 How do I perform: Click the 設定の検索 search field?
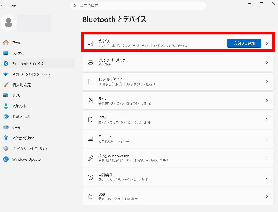tap(138, 6)
